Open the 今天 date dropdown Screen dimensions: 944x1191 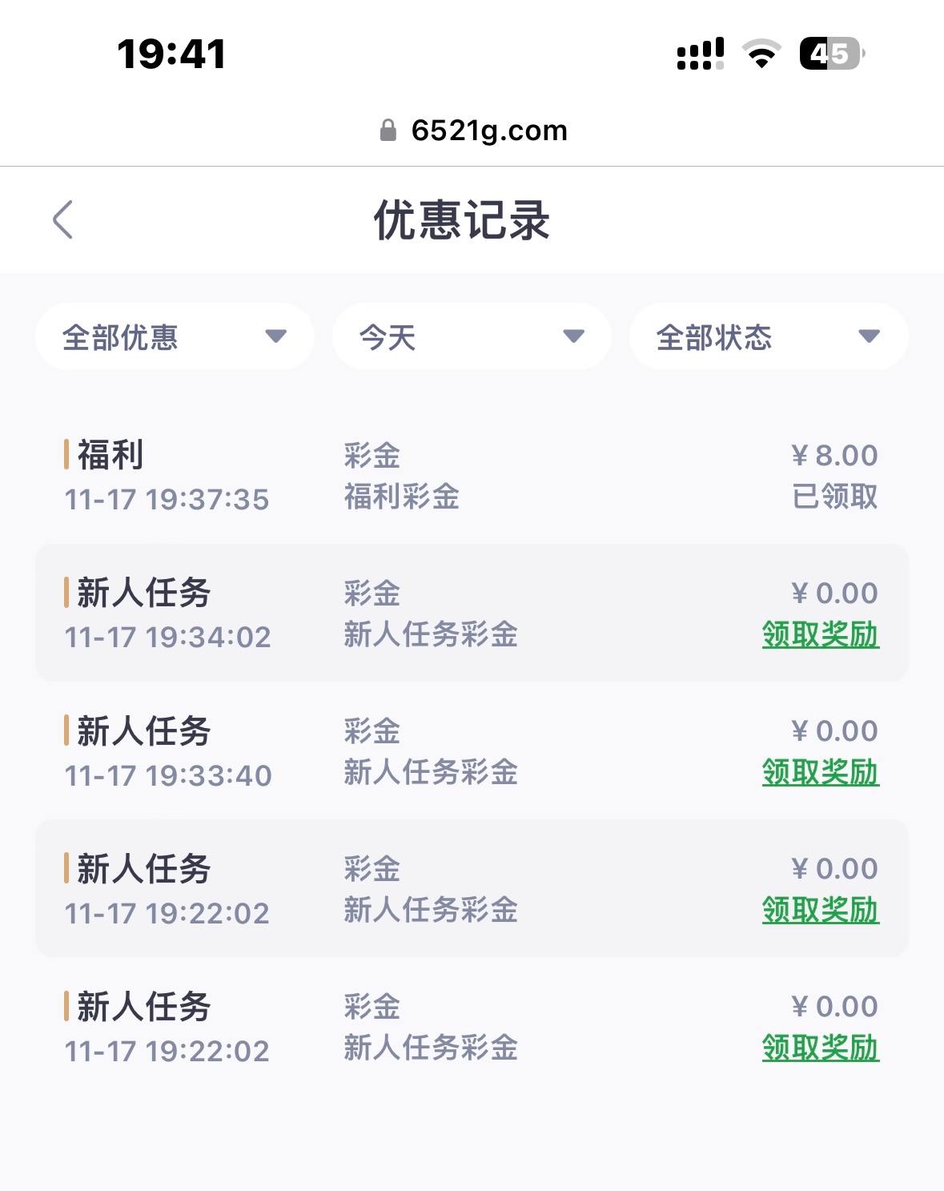(472, 336)
